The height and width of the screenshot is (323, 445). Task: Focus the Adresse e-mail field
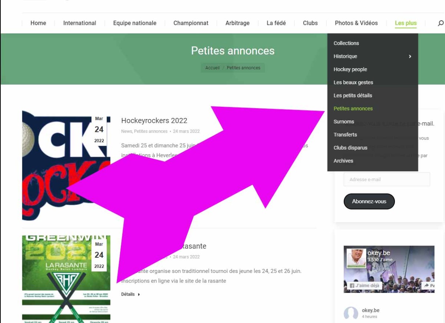(387, 179)
